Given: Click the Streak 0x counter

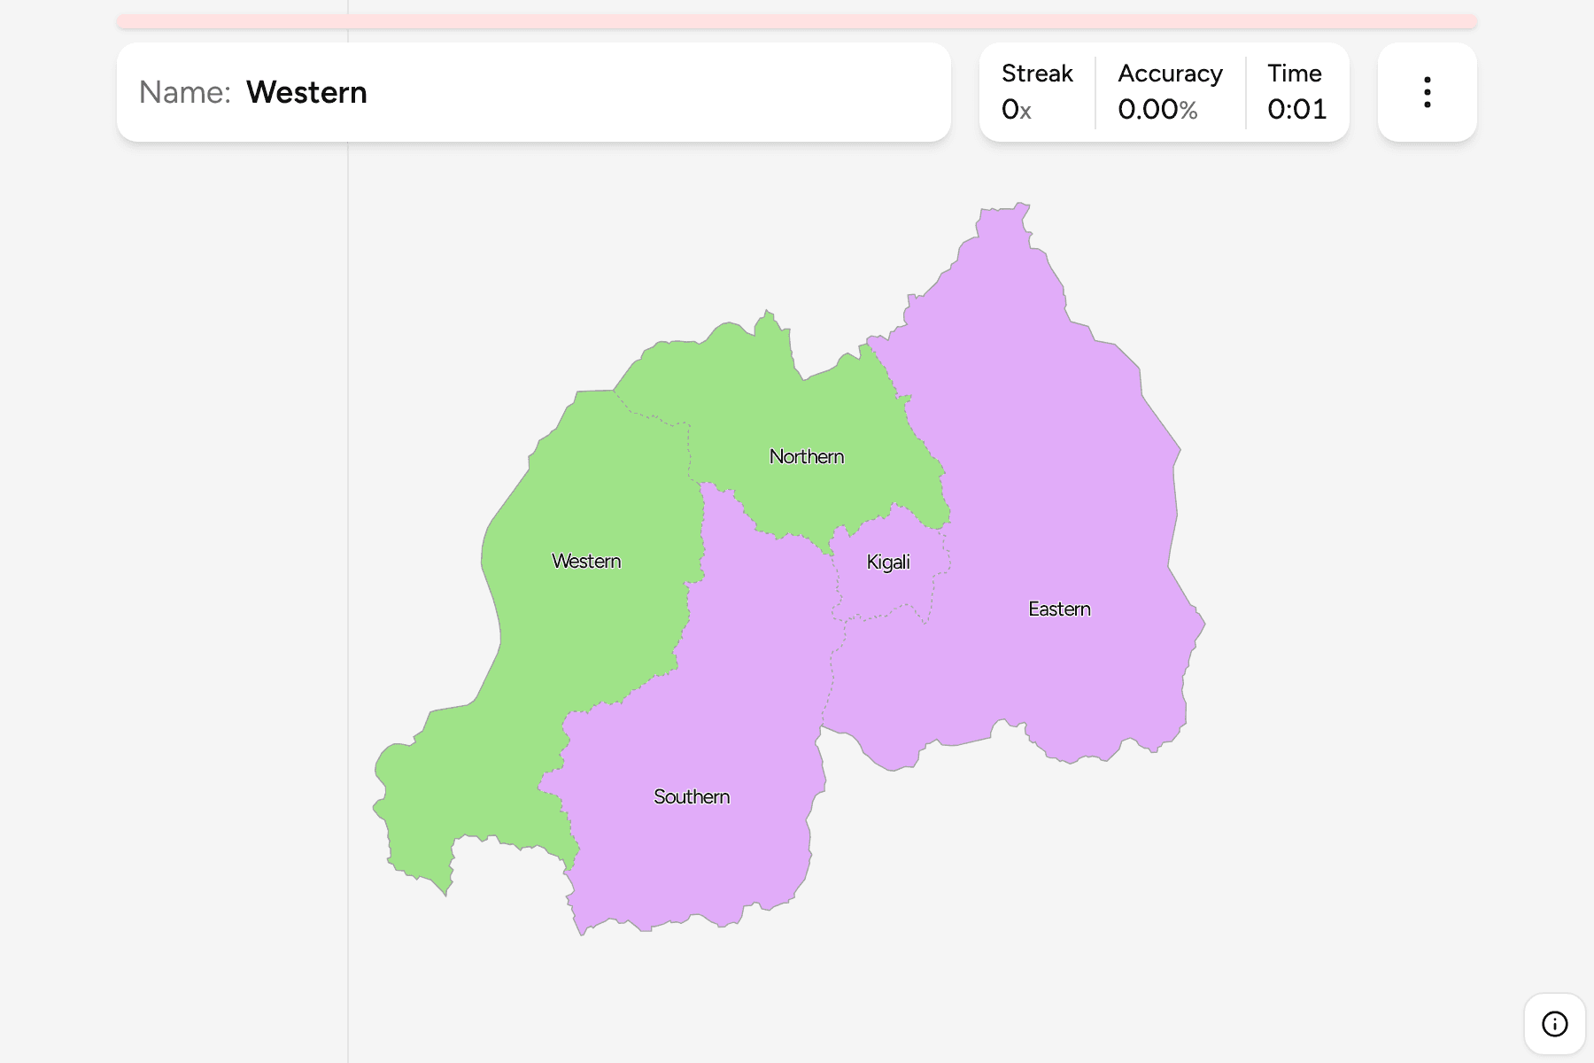Looking at the screenshot, I should 1036,92.
